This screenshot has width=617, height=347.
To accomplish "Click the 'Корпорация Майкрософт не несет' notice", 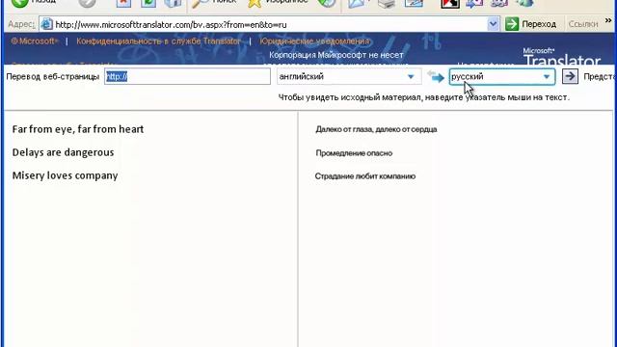I will pos(336,55).
